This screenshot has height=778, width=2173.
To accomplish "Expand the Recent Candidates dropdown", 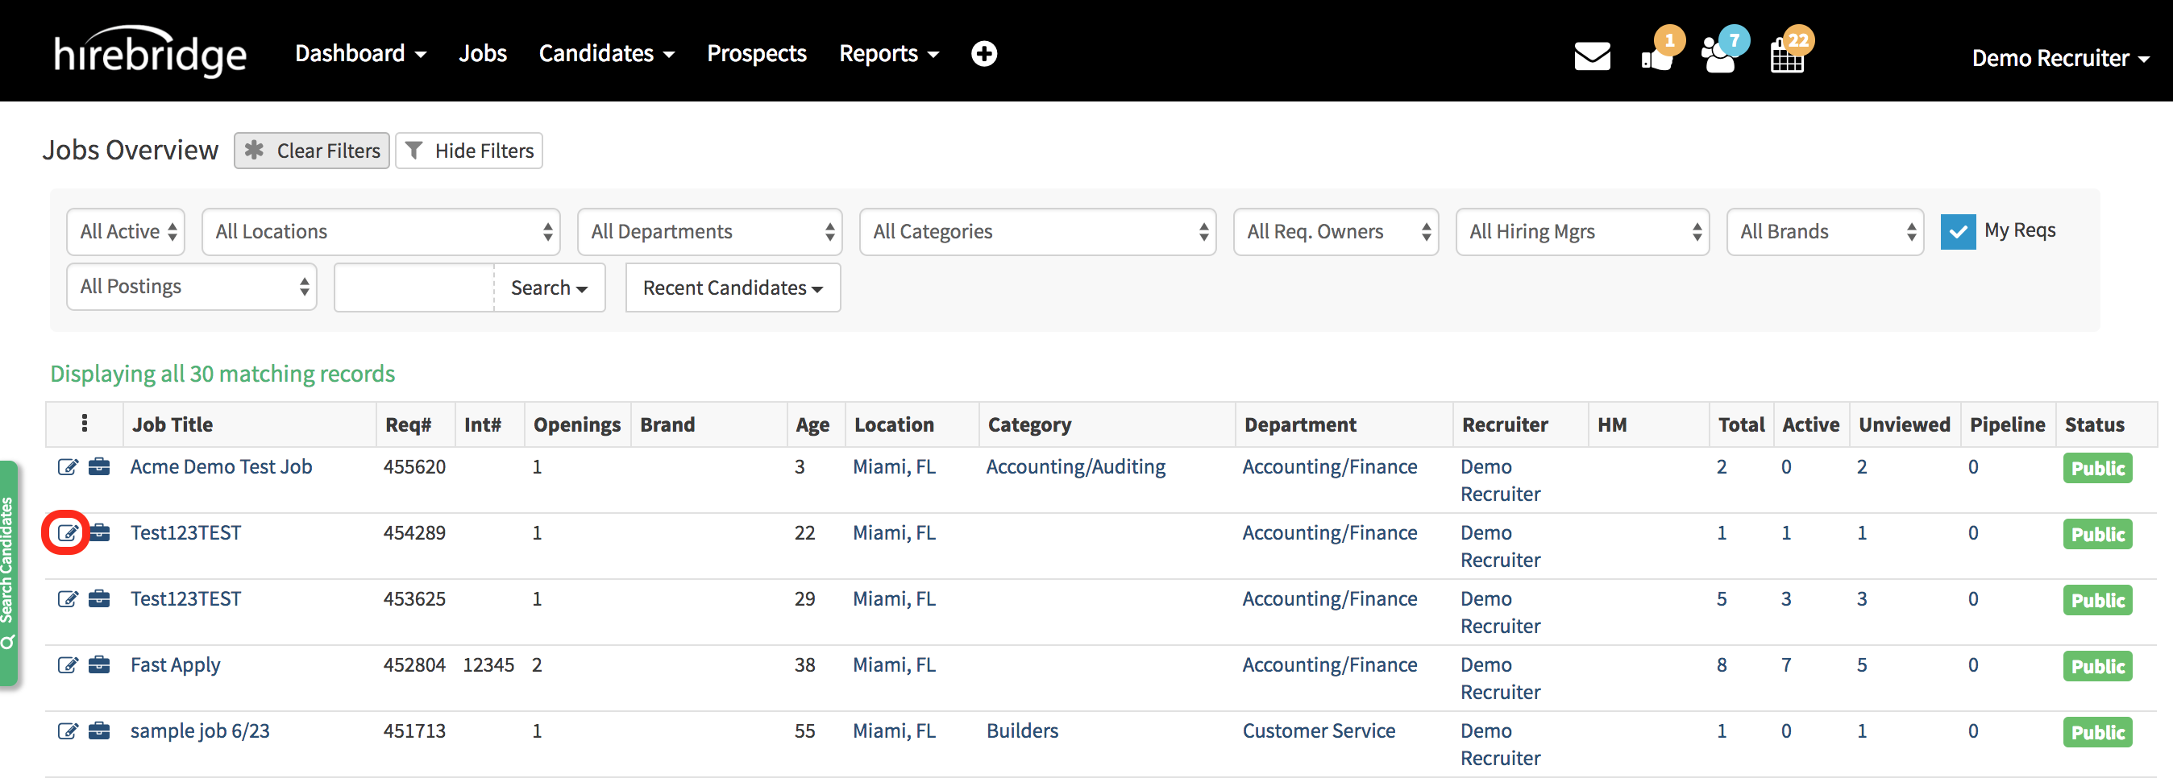I will [x=732, y=288].
